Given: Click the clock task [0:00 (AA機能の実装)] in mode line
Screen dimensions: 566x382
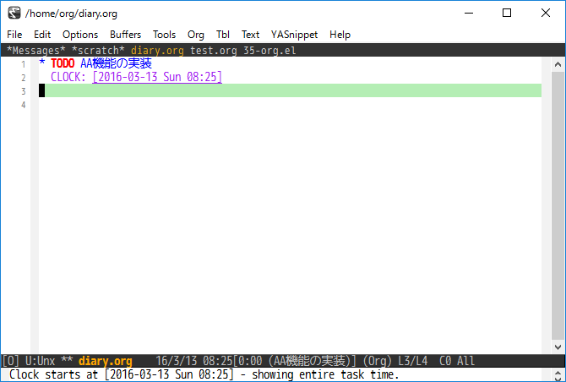Looking at the screenshot, I should pyautogui.click(x=295, y=361).
